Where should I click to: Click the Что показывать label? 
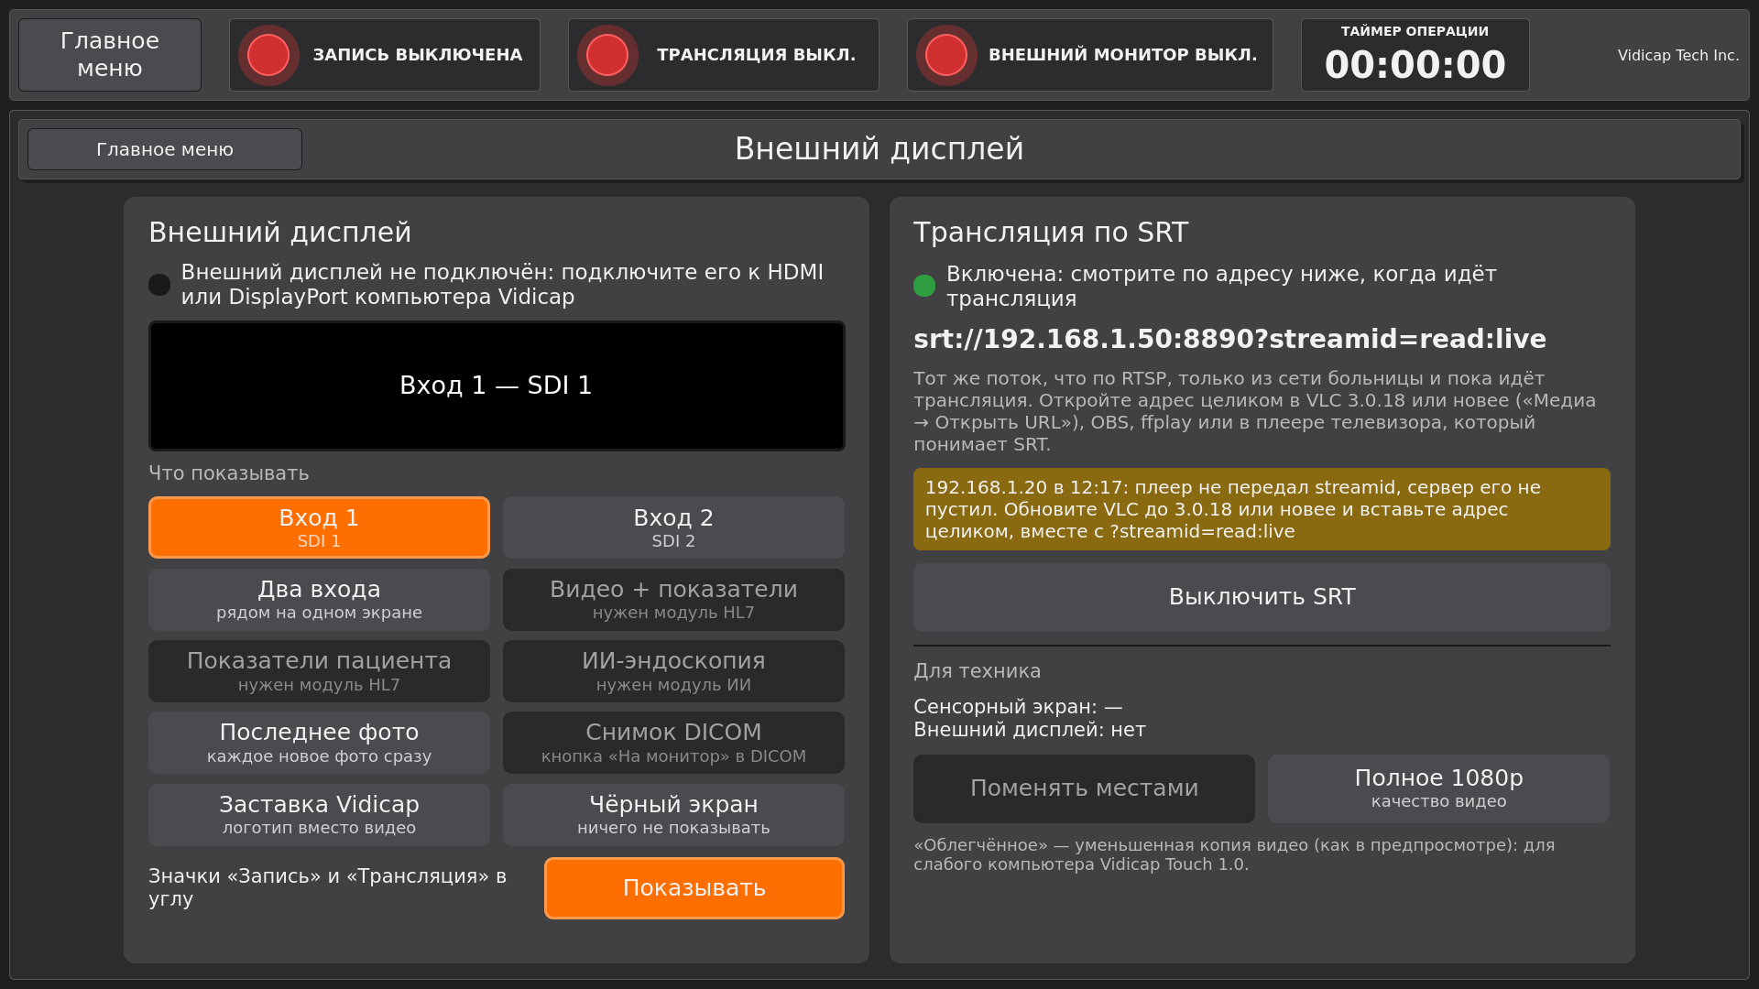click(x=229, y=473)
